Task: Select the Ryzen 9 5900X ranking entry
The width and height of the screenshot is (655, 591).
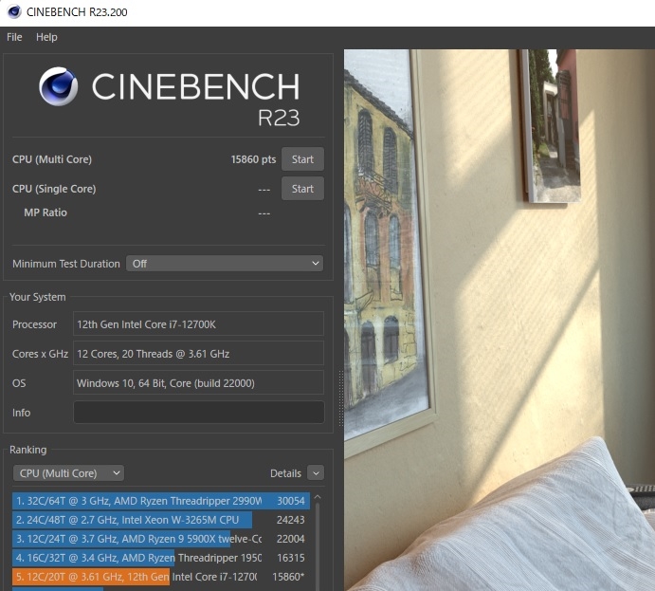Action: tap(161, 539)
